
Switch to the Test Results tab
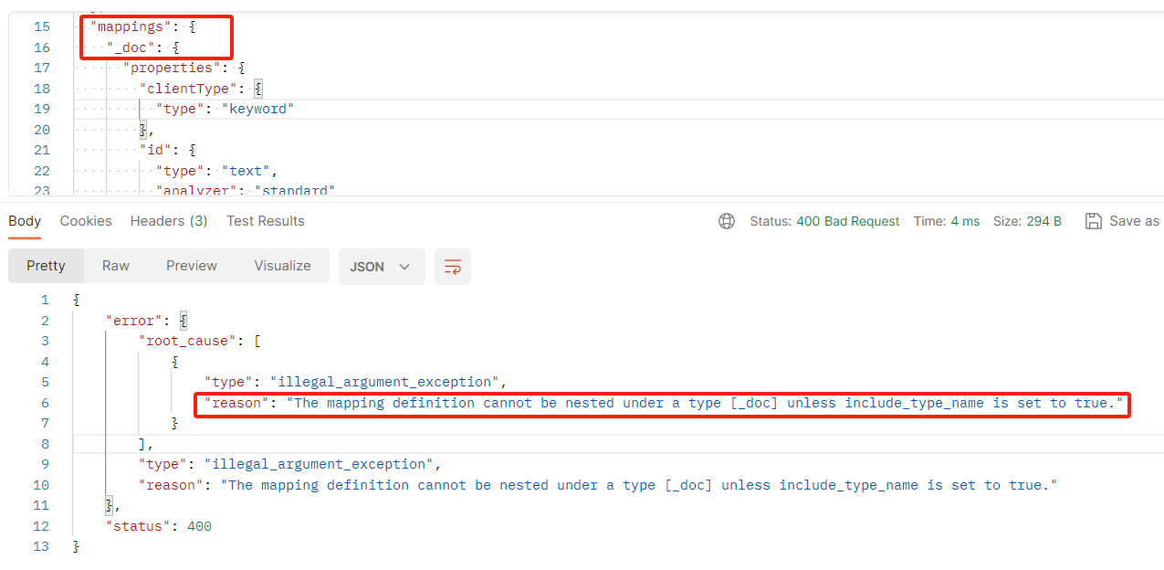coord(265,221)
